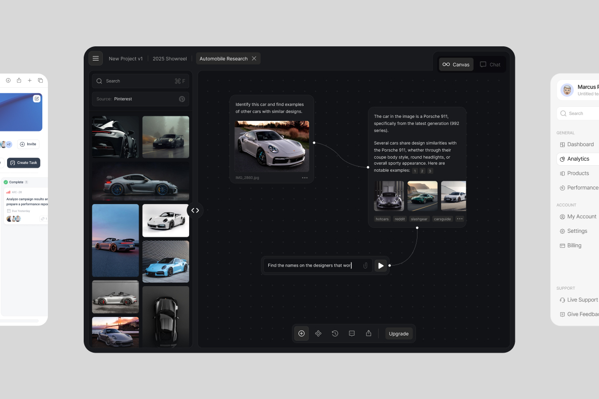Click citation number 1 in the response
Viewport: 599px width, 399px height.
coord(415,171)
